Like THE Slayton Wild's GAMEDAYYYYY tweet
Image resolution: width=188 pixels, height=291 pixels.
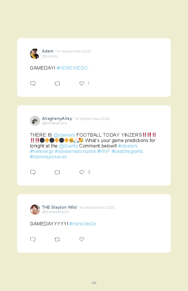click(82, 240)
